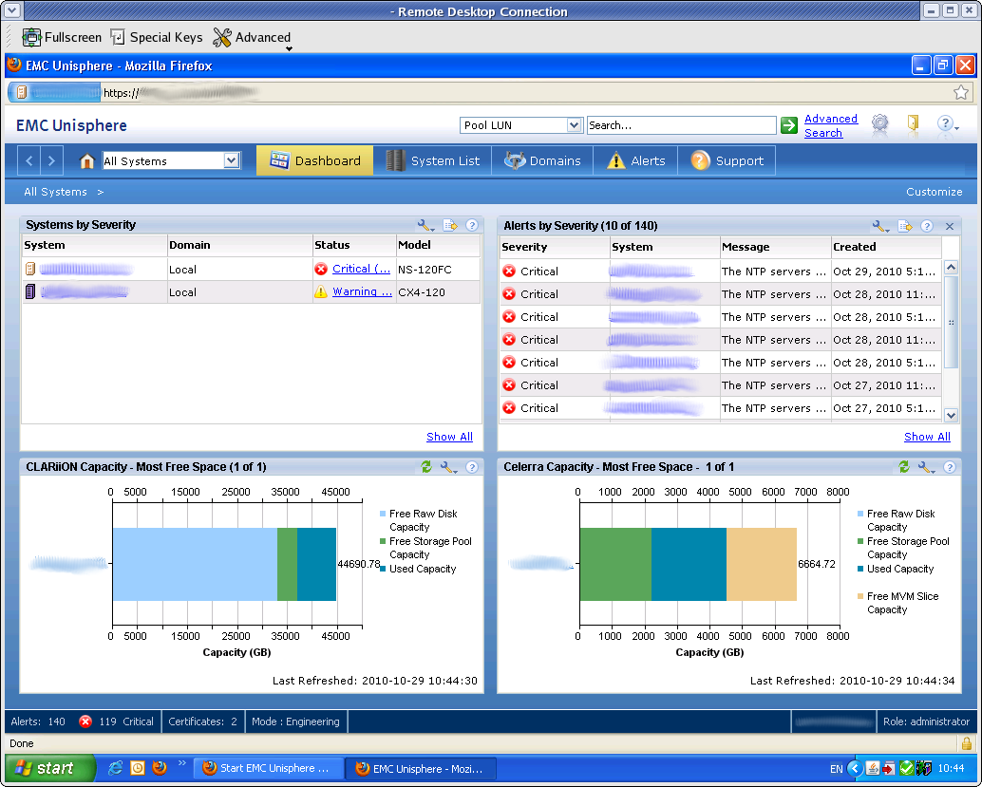Expand the Pool LUN search type dropdown
The image size is (982, 787).
pyautogui.click(x=574, y=125)
